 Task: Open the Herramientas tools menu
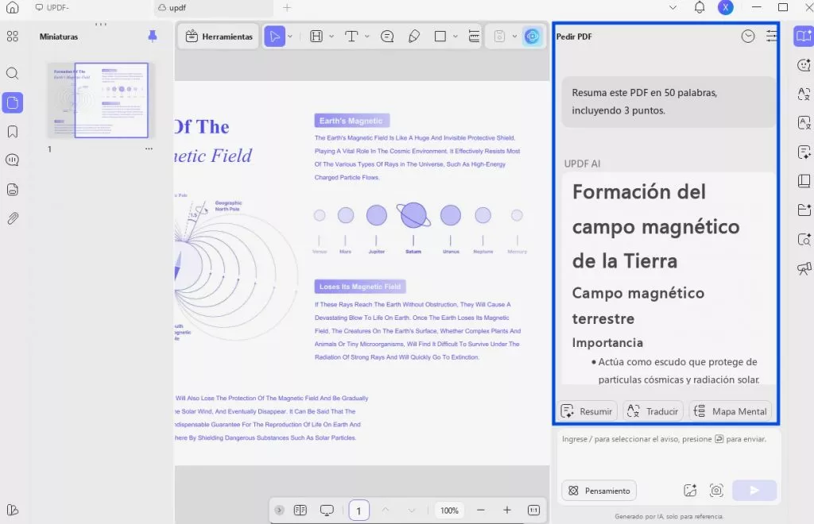[x=219, y=37]
